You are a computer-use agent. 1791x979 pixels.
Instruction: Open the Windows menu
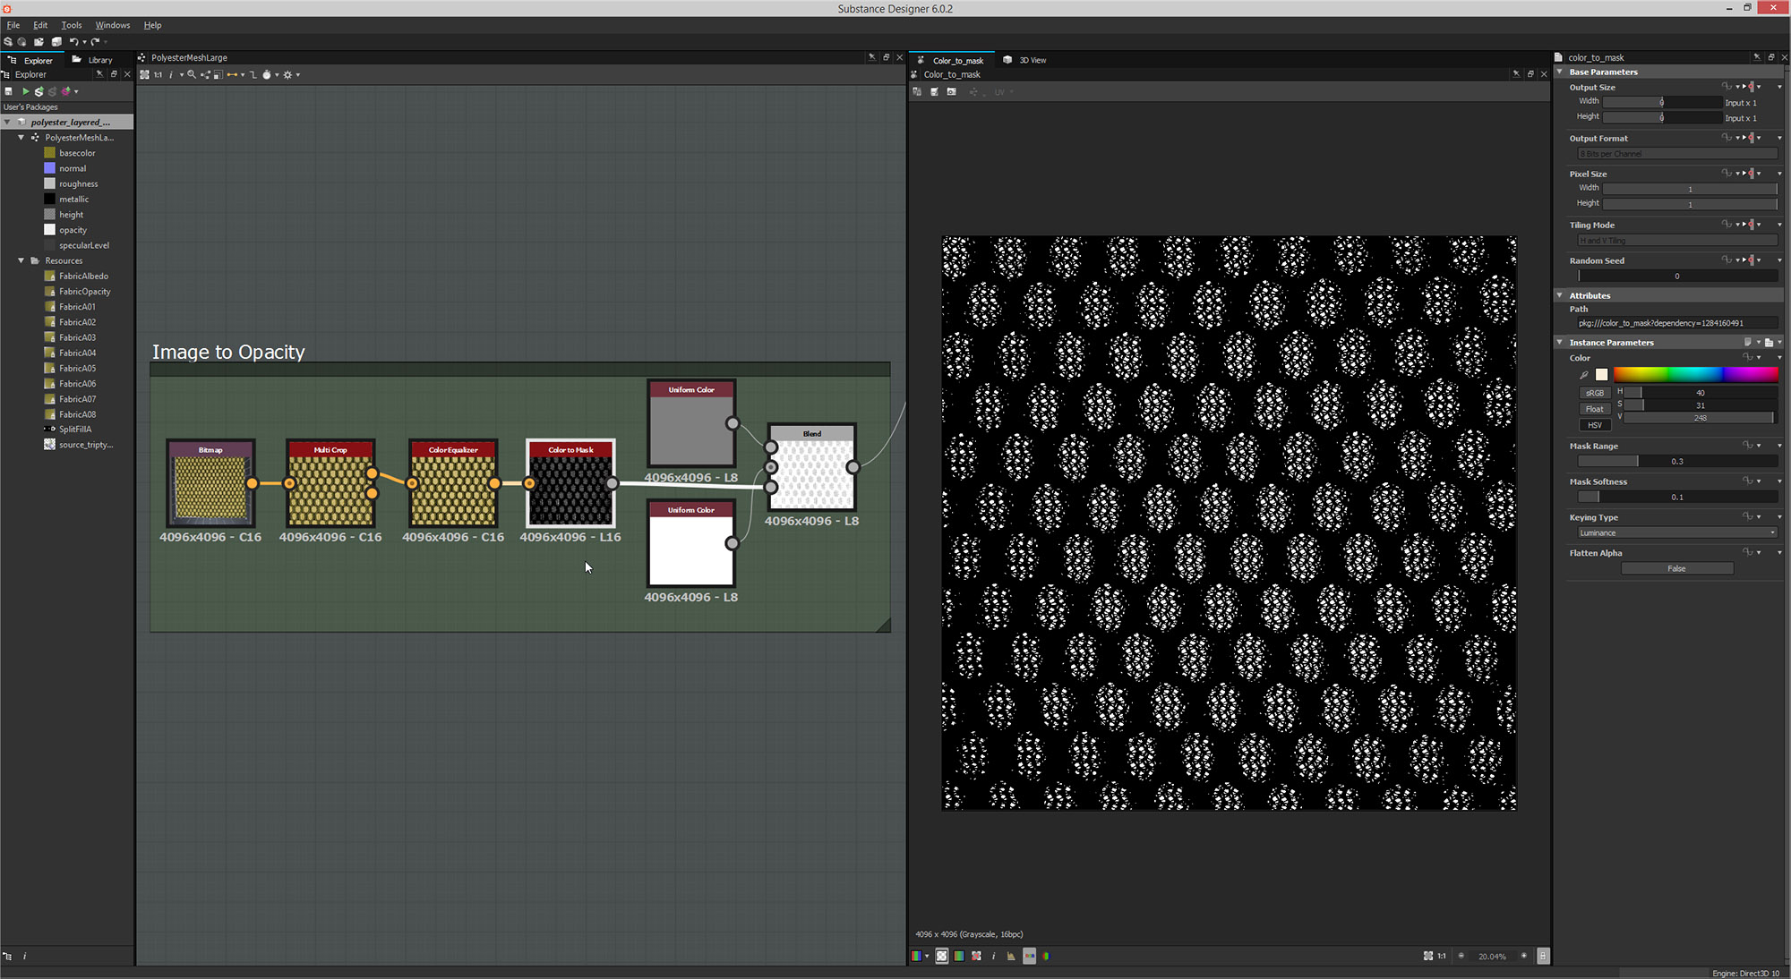pyautogui.click(x=112, y=24)
